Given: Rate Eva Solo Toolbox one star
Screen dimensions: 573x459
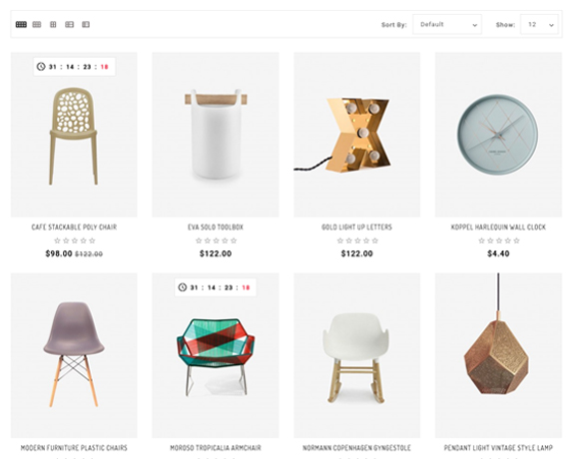Looking at the screenshot, I should (199, 240).
